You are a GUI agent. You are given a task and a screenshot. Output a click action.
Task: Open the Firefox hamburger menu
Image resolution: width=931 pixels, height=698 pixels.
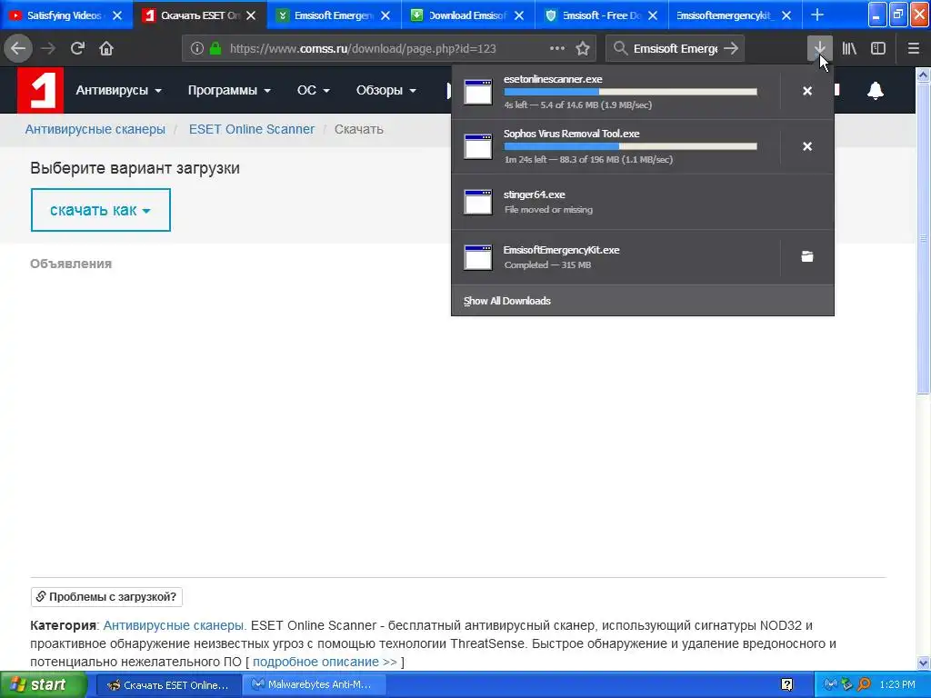pos(914,49)
